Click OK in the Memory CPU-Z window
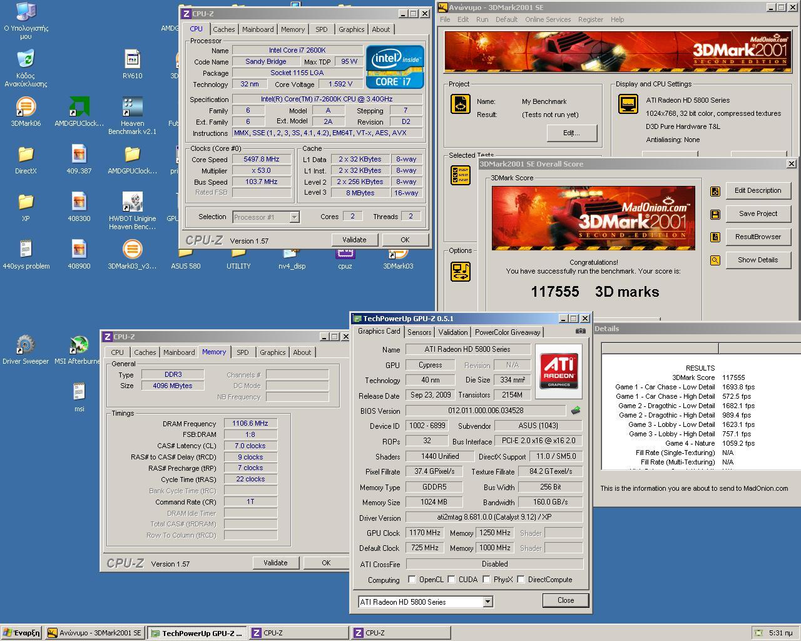Screen dimensions: 801x641 [326, 563]
